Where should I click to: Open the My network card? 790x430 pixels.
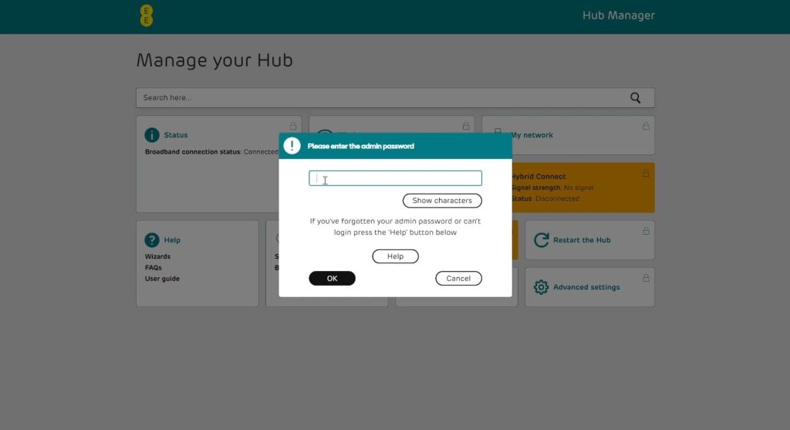click(x=569, y=135)
